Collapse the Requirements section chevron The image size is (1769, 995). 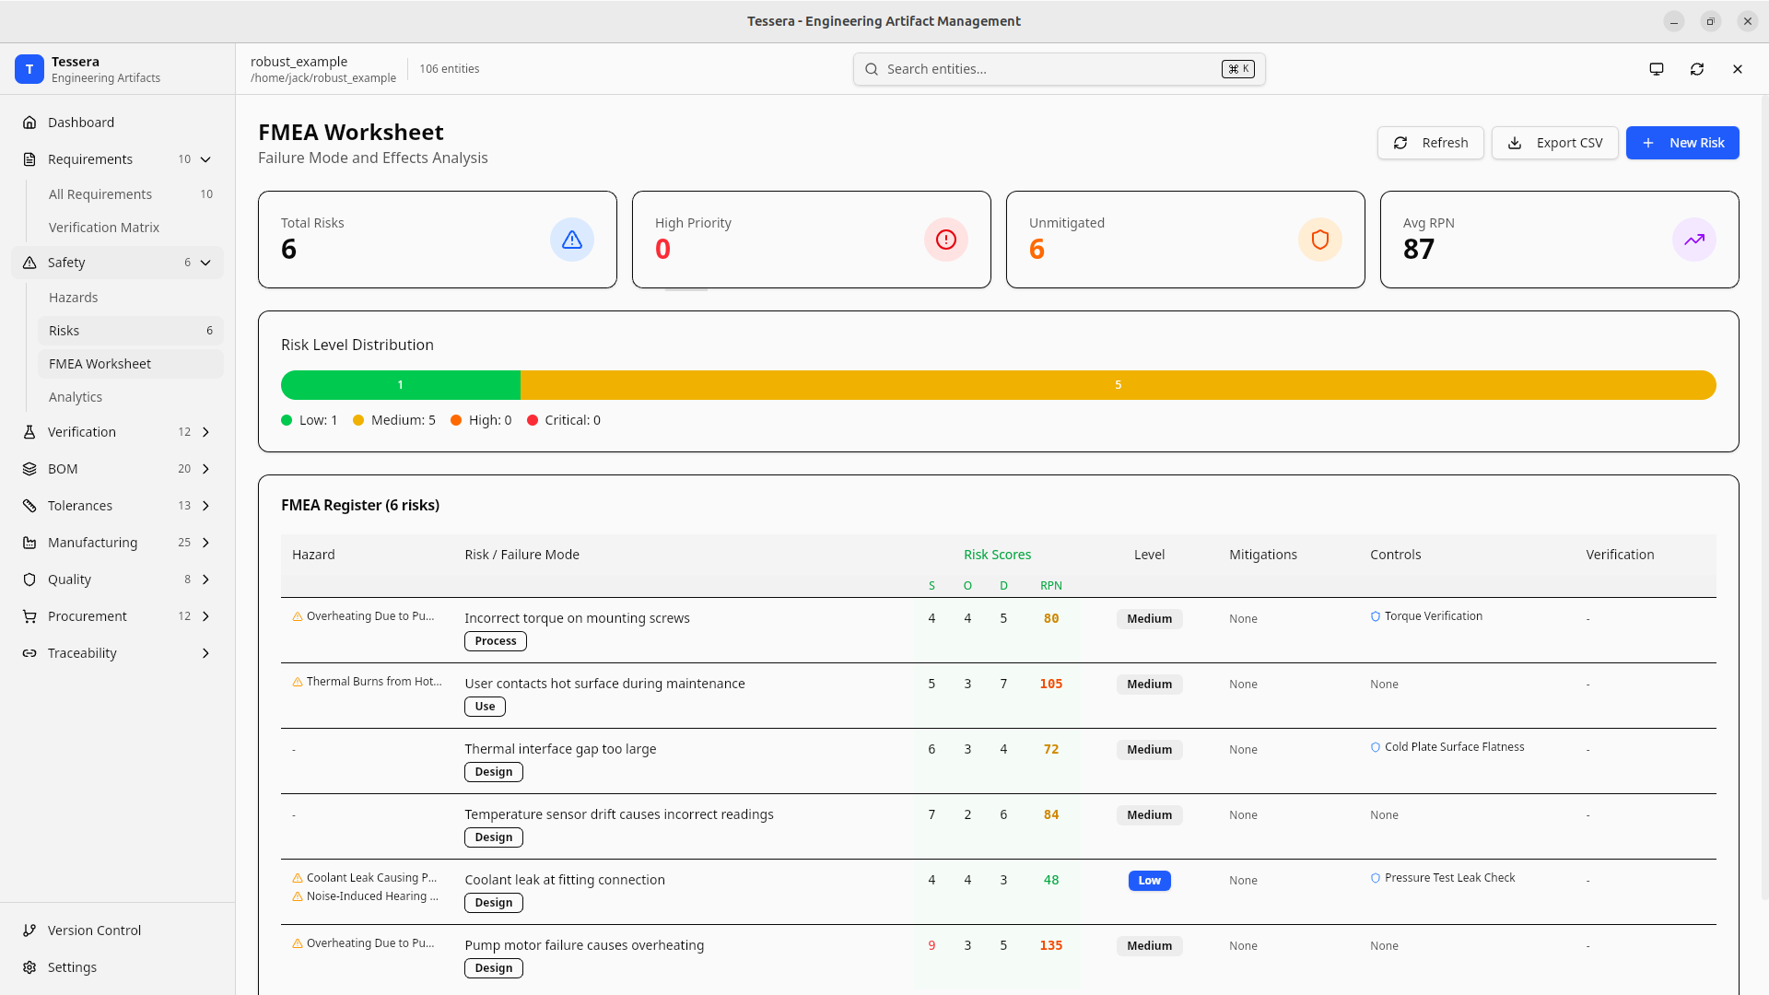tap(205, 159)
